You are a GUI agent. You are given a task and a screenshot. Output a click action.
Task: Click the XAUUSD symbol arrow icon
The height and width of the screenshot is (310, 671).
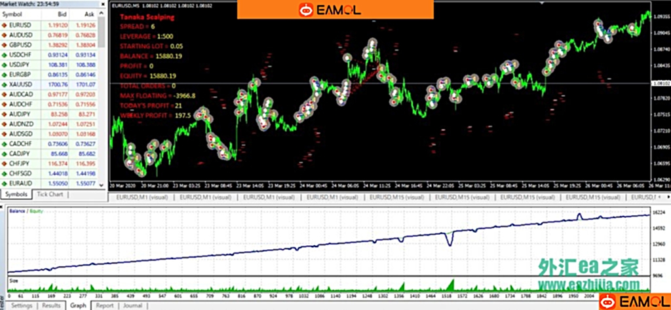coord(5,84)
